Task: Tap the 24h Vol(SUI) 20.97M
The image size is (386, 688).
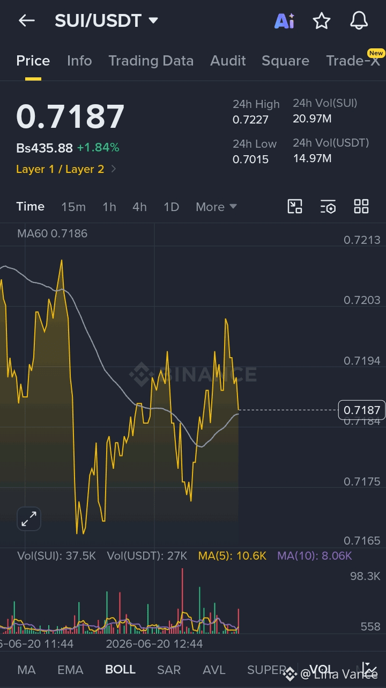Action: pos(312,118)
